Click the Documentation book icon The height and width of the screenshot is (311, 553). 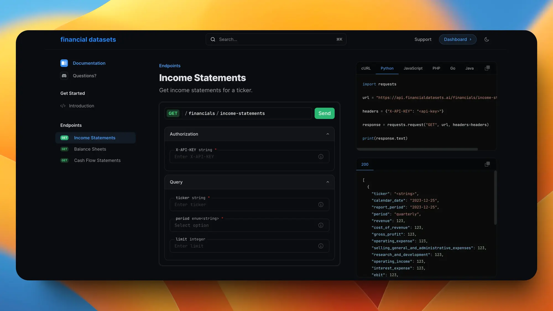tap(64, 63)
